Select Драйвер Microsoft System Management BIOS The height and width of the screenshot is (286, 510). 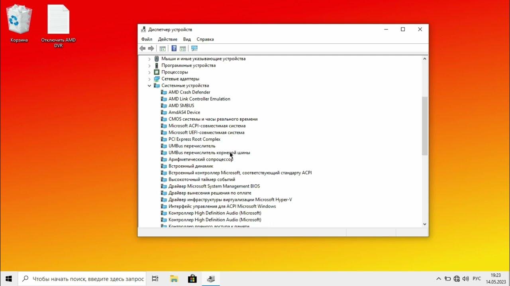(x=214, y=186)
